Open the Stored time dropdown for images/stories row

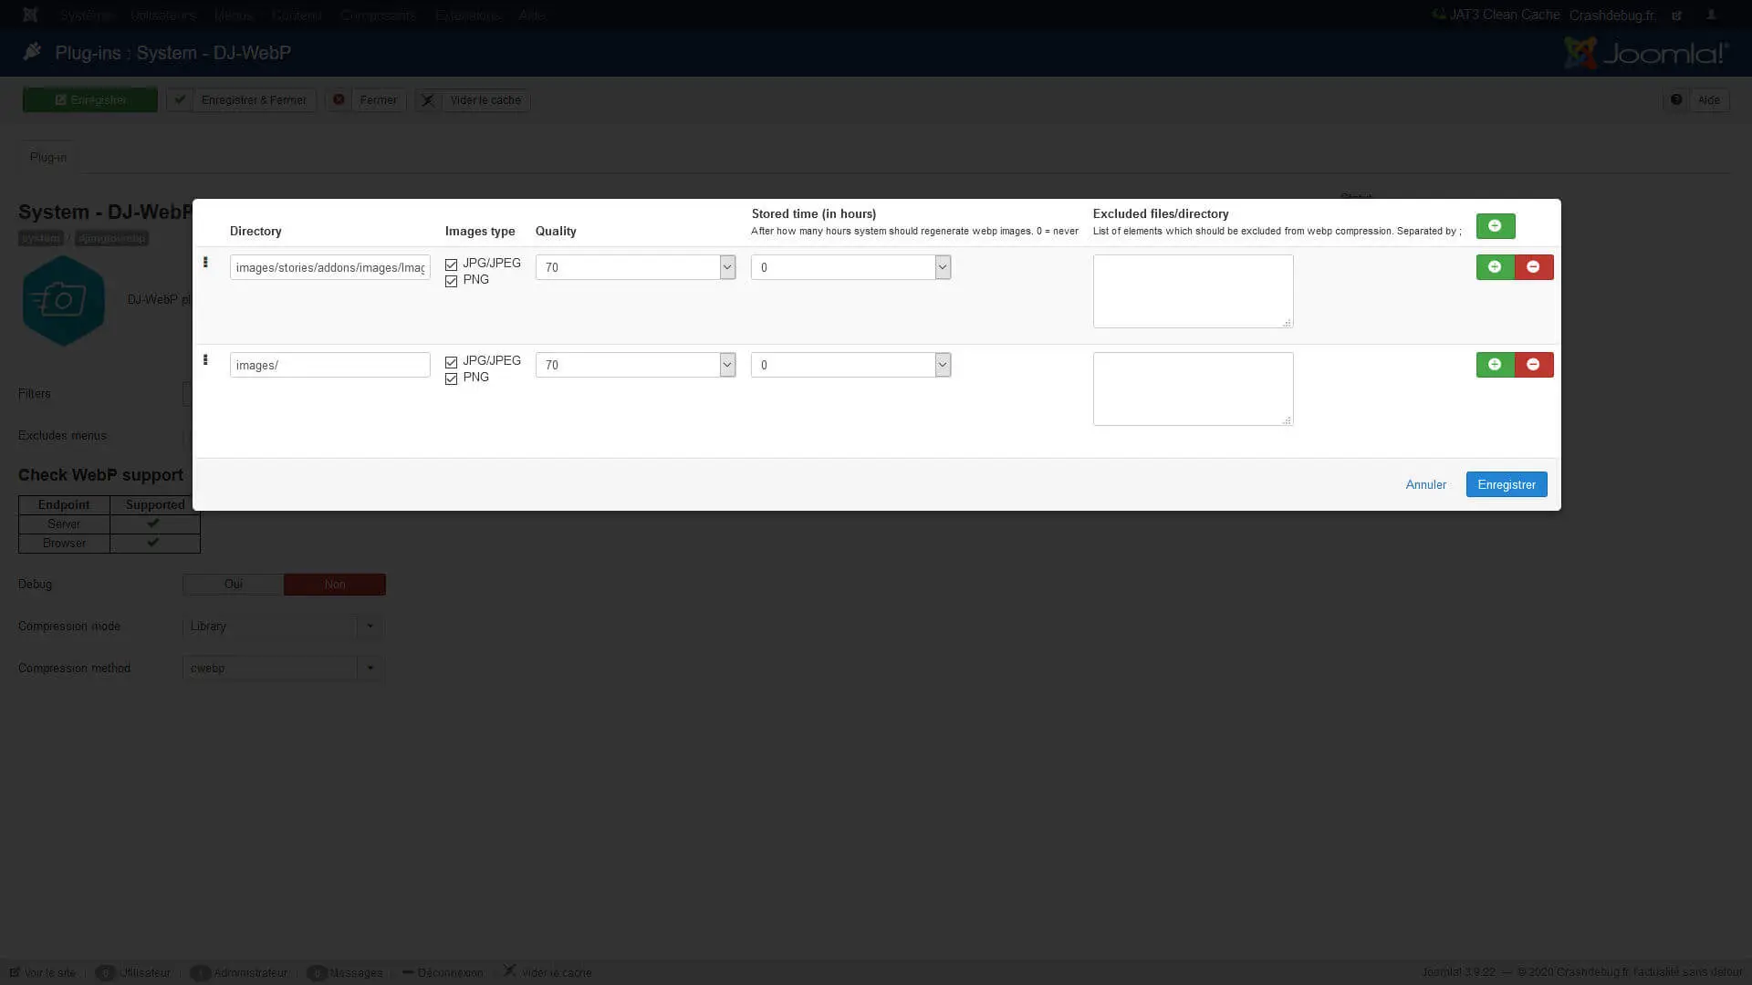[850, 267]
